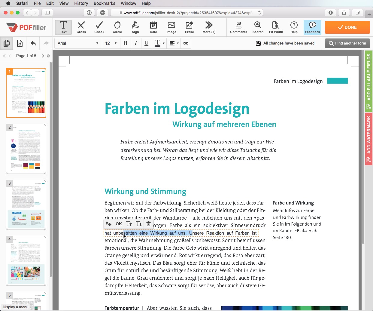Go to next page arrow
373x311 pixels.
click(43, 56)
